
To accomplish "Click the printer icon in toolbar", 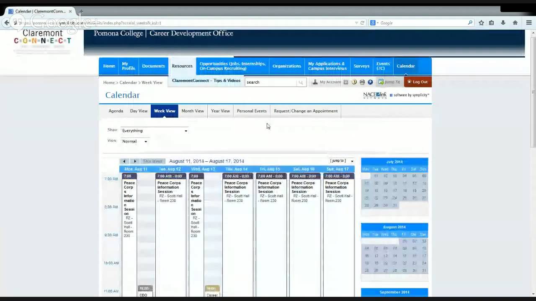I will (x=362, y=82).
